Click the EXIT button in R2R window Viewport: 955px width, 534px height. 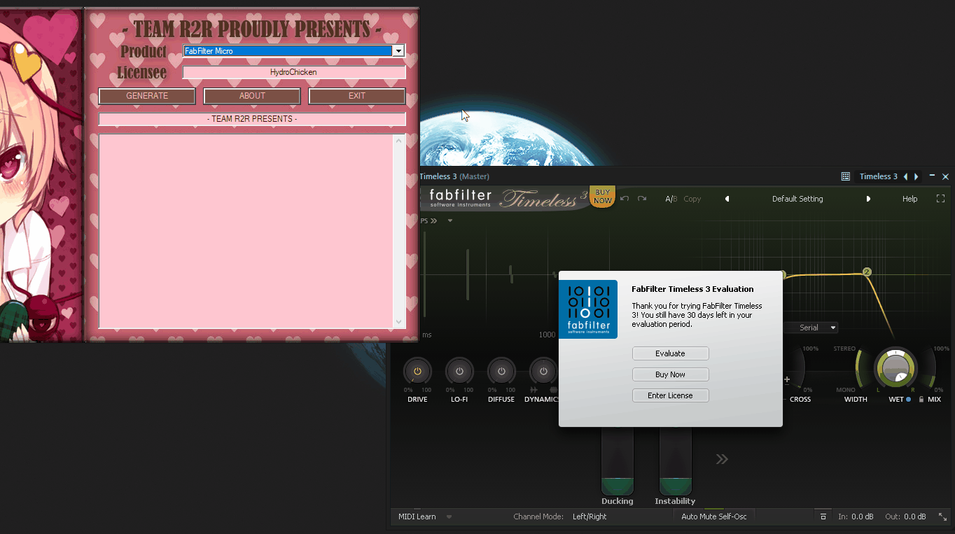click(x=357, y=96)
